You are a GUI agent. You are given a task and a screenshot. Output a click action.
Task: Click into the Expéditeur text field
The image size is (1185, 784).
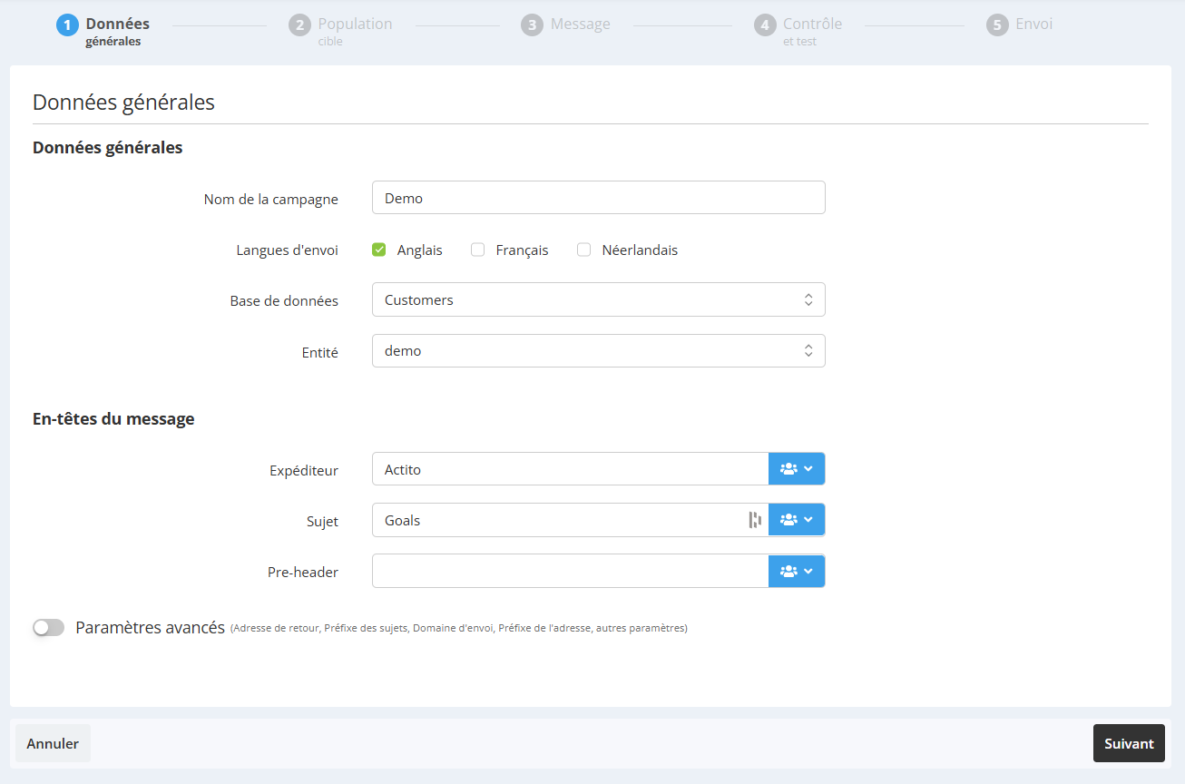571,469
